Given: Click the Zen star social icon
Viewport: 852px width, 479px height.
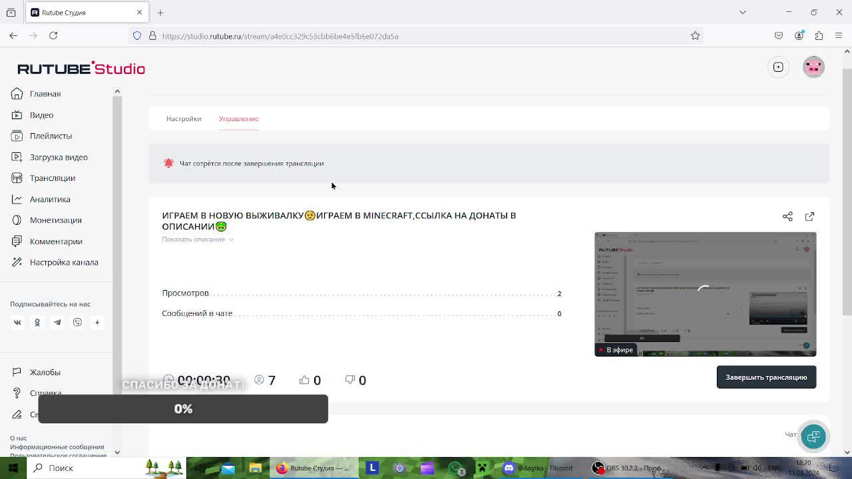Looking at the screenshot, I should pos(97,323).
